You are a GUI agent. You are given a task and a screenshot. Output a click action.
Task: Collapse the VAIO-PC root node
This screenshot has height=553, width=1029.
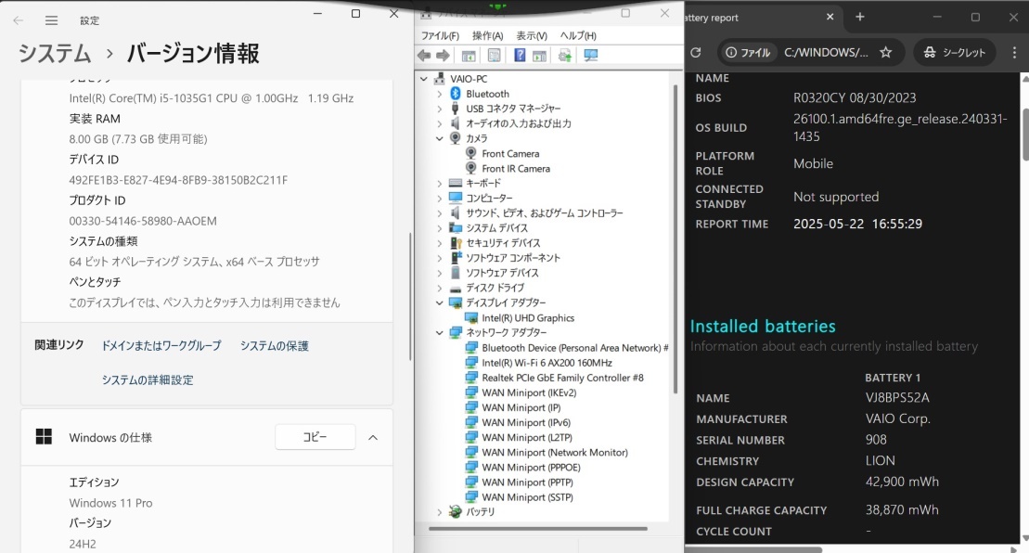pyautogui.click(x=424, y=79)
